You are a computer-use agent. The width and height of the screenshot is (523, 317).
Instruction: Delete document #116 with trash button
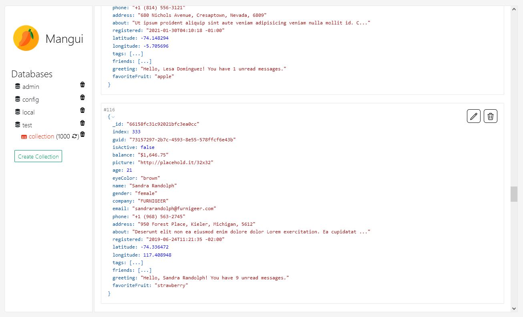[491, 116]
